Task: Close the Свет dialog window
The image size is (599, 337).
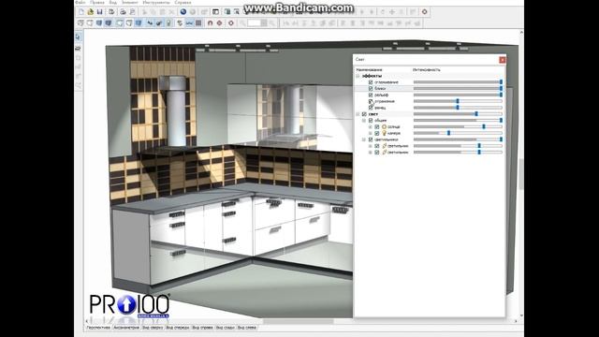Action: point(503,60)
